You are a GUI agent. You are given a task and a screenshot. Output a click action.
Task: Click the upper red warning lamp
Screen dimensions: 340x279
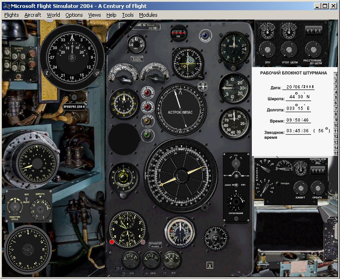(147, 93)
